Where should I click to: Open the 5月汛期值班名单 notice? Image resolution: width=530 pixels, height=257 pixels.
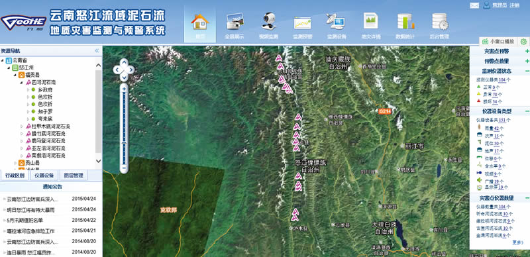click(25, 221)
